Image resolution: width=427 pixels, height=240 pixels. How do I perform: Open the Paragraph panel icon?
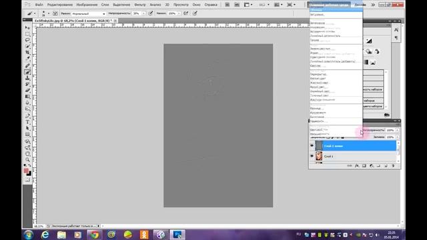tap(396, 38)
